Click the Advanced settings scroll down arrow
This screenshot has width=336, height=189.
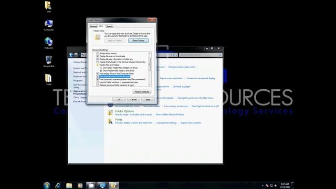[x=150, y=85]
